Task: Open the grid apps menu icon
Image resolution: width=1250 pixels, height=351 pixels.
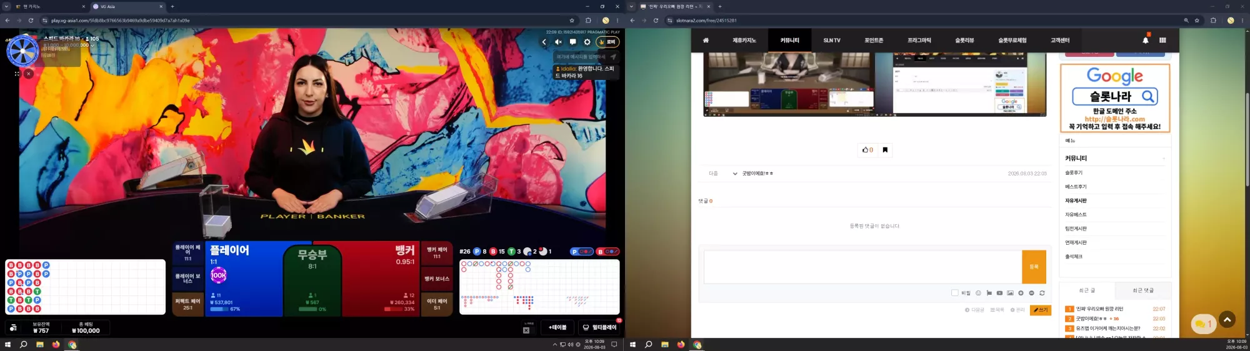Action: click(x=1162, y=40)
